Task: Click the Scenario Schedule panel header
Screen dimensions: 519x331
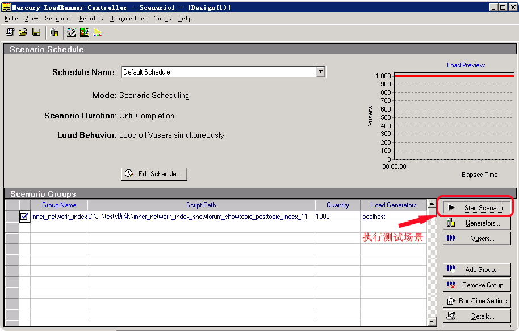Action: pos(260,49)
